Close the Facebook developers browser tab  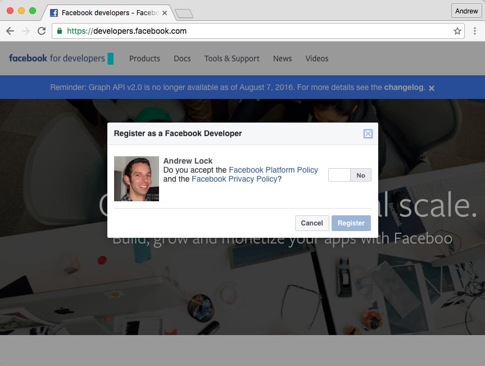tap(165, 13)
